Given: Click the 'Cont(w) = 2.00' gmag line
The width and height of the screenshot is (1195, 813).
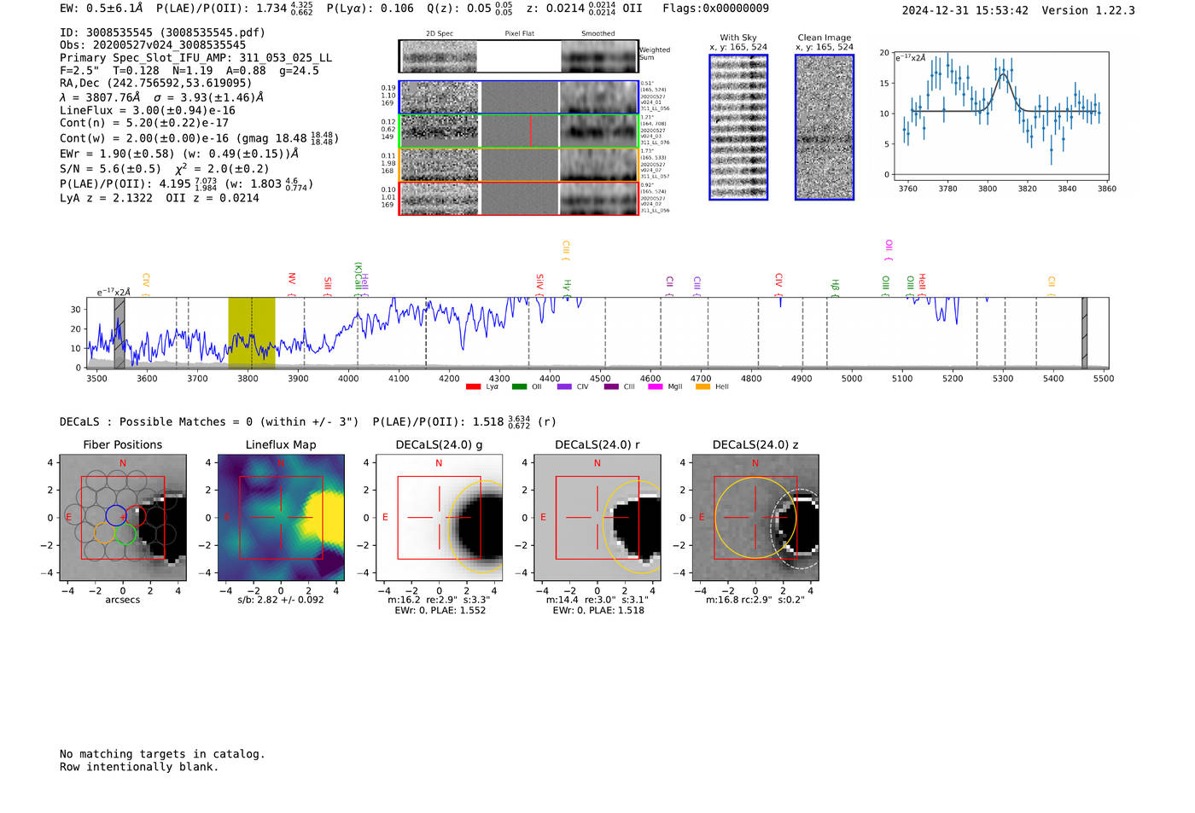Looking at the screenshot, I should [199, 137].
